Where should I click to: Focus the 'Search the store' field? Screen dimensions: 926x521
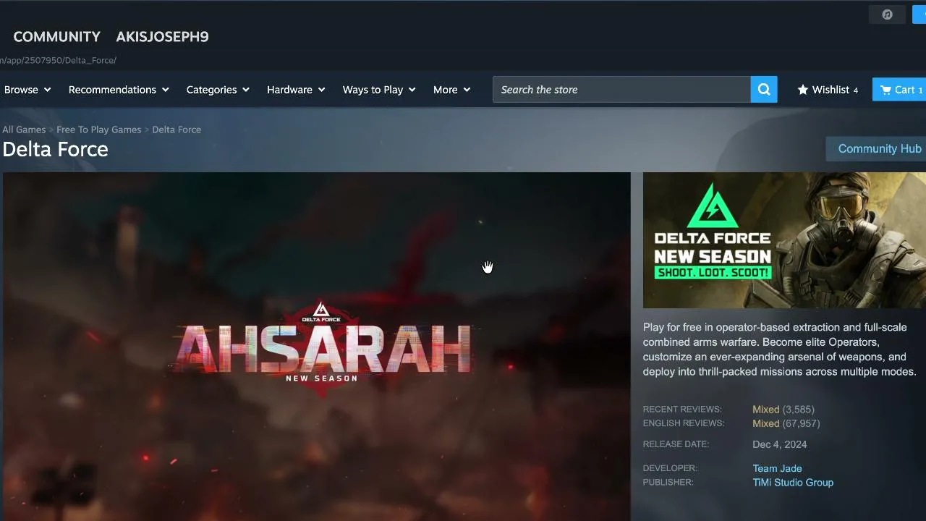click(621, 90)
